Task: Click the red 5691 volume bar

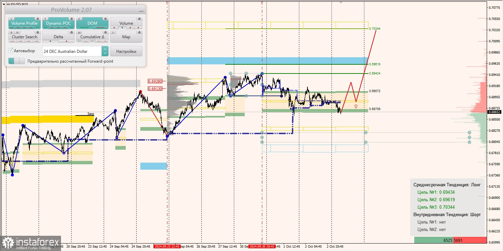Action: 469,240
